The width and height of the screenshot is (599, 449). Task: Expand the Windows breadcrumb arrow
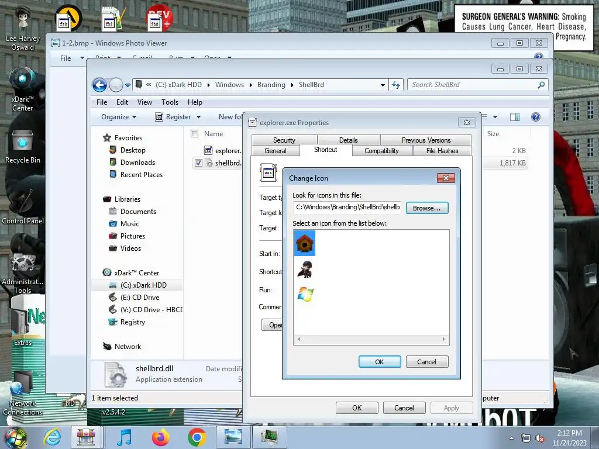click(250, 85)
